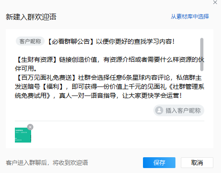This screenshot has height=173, width=221.
Task: Open the 从素材库中选择 link
Action: tap(190, 17)
